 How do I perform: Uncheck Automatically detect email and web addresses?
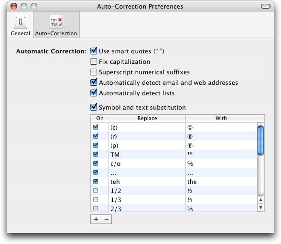(94, 82)
